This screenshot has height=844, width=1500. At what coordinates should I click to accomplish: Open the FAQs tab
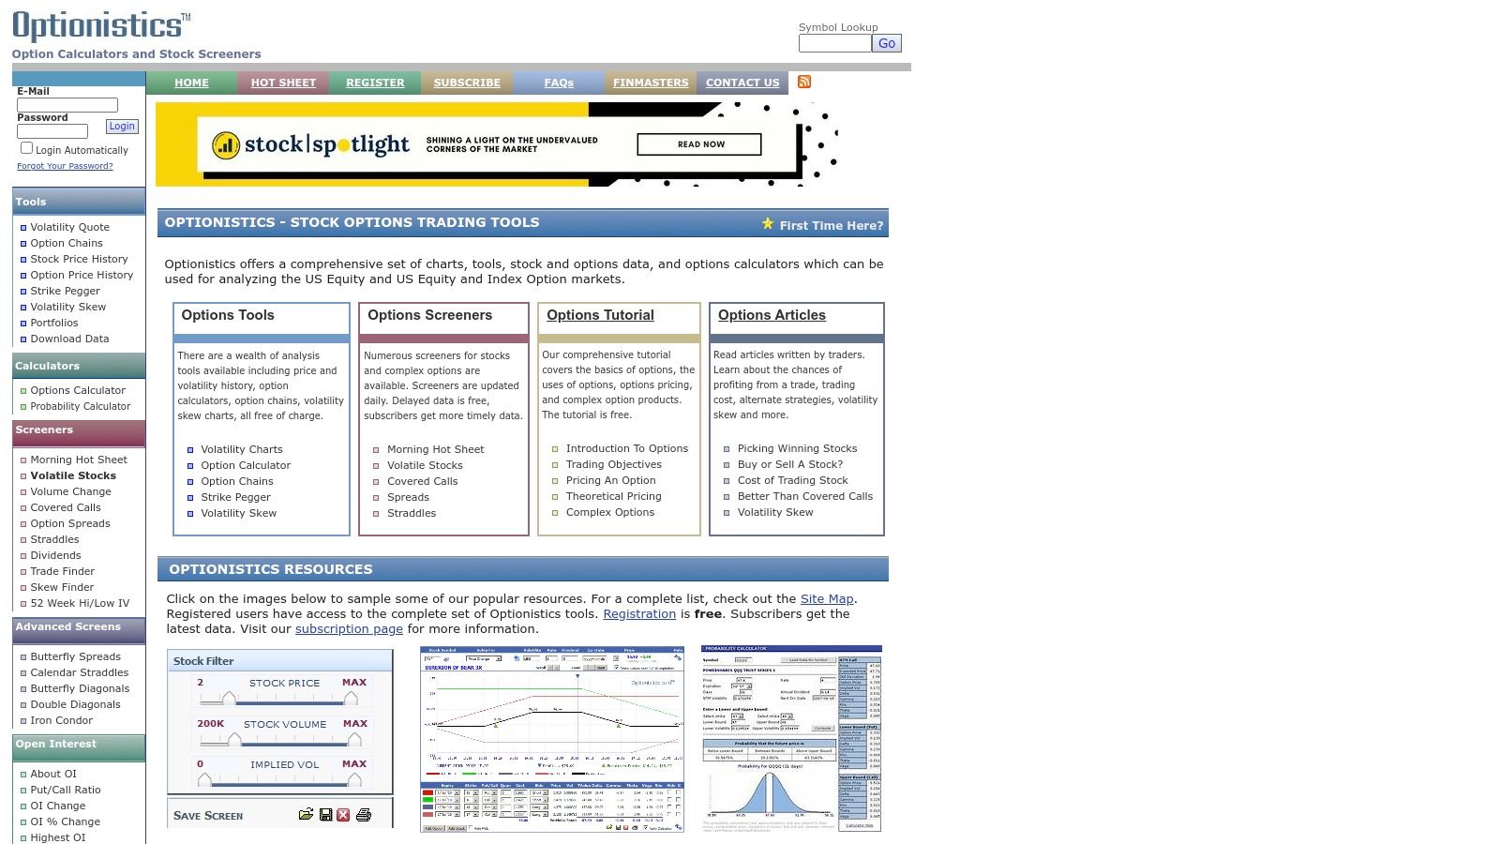[559, 83]
